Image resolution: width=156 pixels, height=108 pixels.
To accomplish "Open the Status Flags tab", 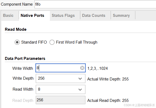I will point(63,16).
